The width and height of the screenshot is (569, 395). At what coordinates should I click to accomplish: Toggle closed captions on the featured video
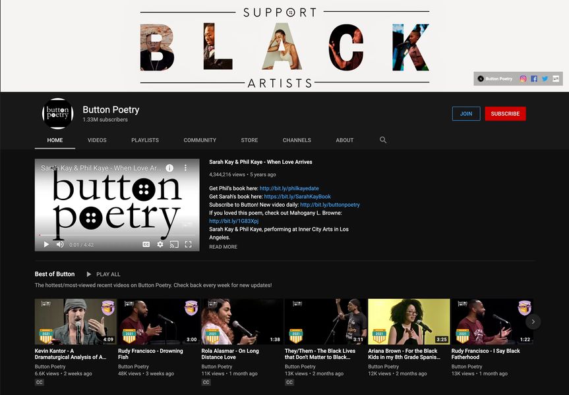(146, 244)
